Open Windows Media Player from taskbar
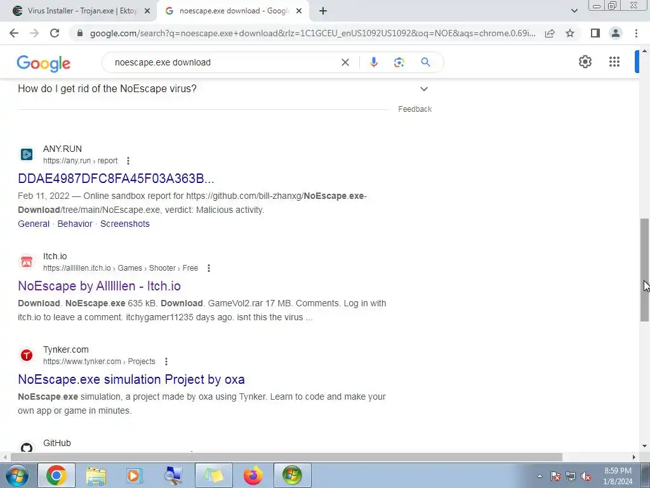 click(x=135, y=475)
